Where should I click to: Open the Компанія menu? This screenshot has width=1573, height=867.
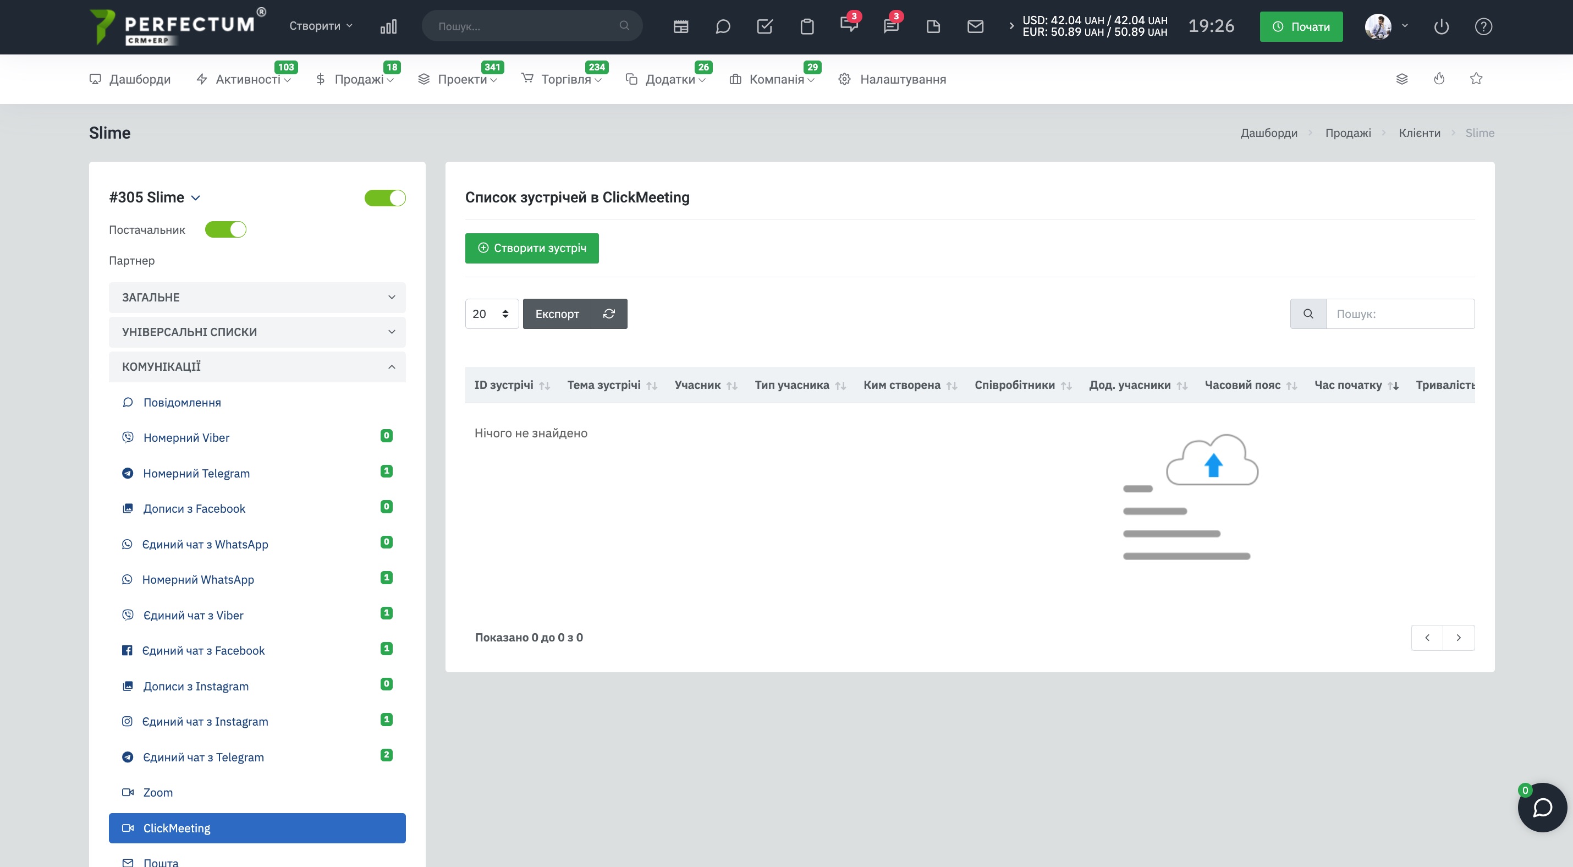coord(772,79)
